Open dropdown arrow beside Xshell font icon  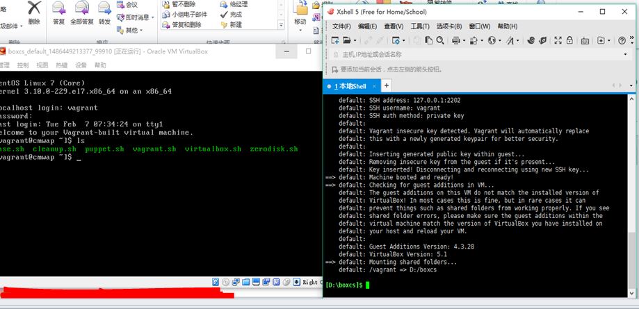pos(518,41)
